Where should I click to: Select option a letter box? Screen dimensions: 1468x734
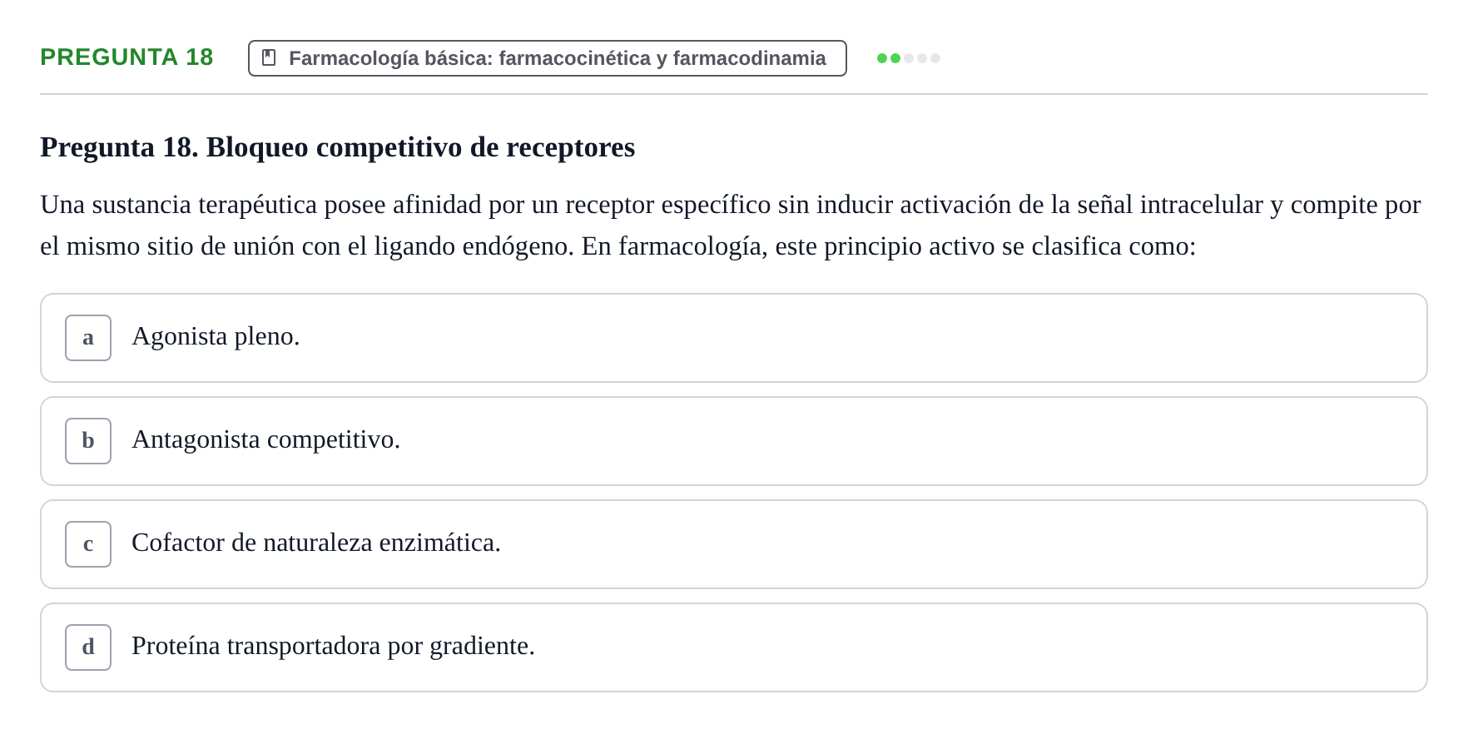click(x=88, y=338)
